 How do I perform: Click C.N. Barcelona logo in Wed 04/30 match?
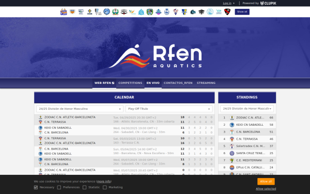point(40,132)
